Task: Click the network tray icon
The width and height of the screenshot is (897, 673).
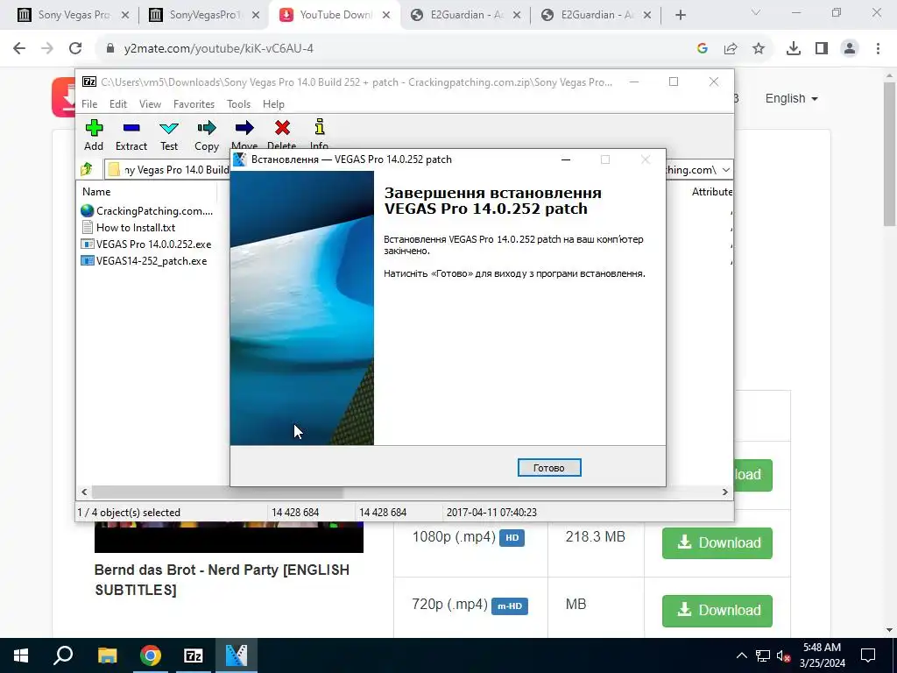Action: (x=763, y=655)
